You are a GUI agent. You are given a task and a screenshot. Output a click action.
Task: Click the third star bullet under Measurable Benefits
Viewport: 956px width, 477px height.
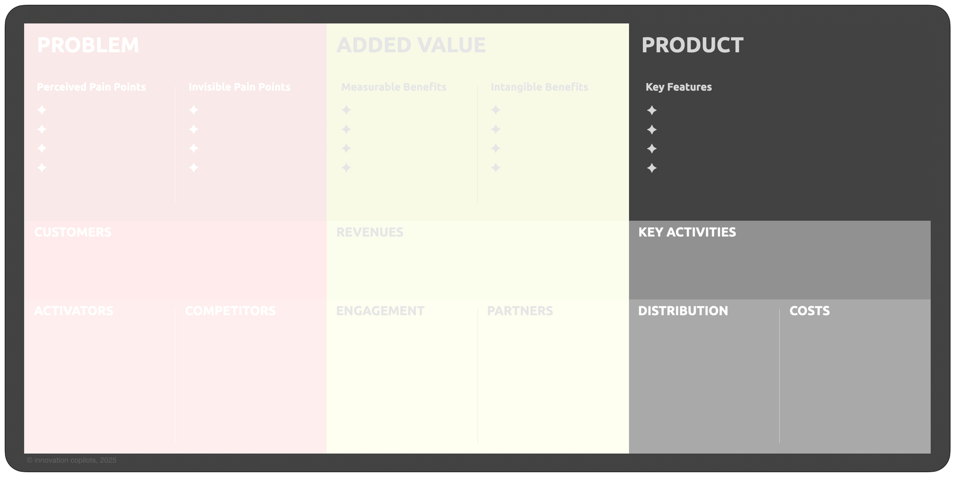pyautogui.click(x=346, y=148)
